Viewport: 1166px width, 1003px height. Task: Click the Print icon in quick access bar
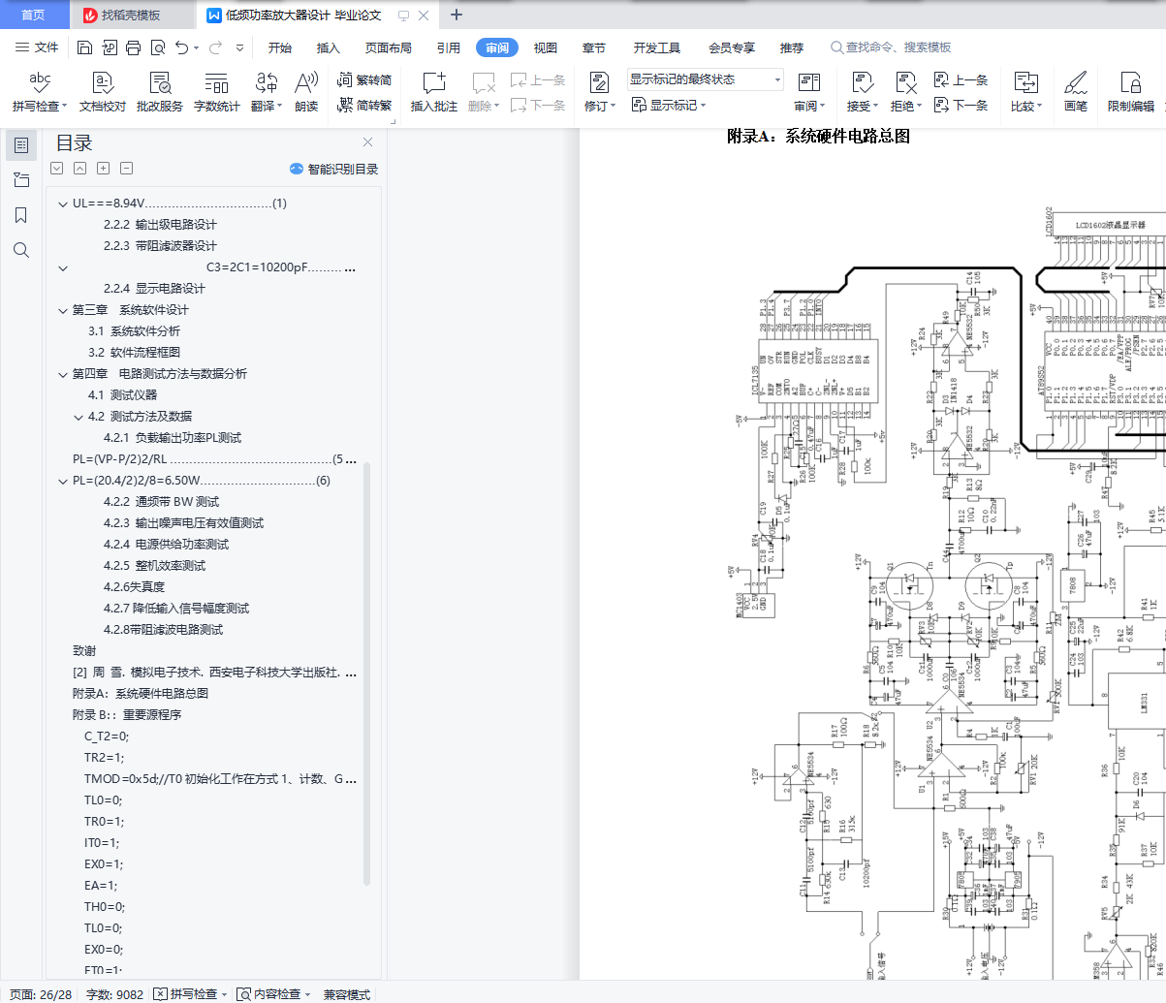tap(133, 47)
